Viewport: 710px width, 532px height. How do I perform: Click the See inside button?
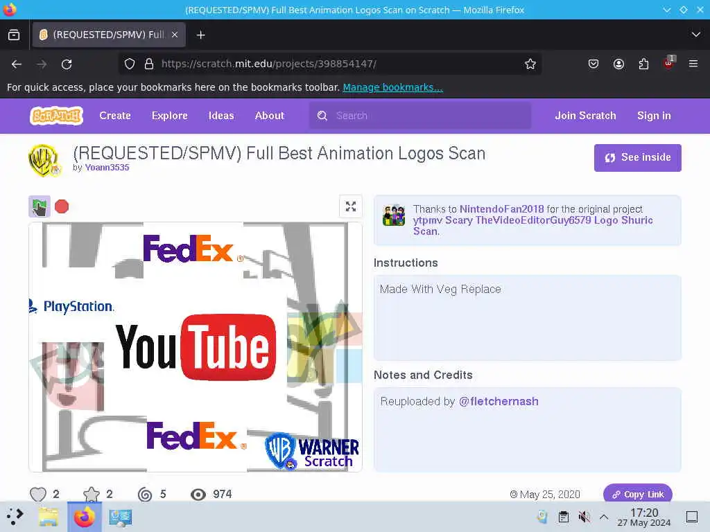[638, 157]
